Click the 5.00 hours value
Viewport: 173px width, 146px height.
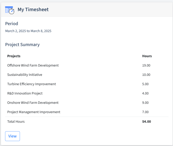point(145,84)
